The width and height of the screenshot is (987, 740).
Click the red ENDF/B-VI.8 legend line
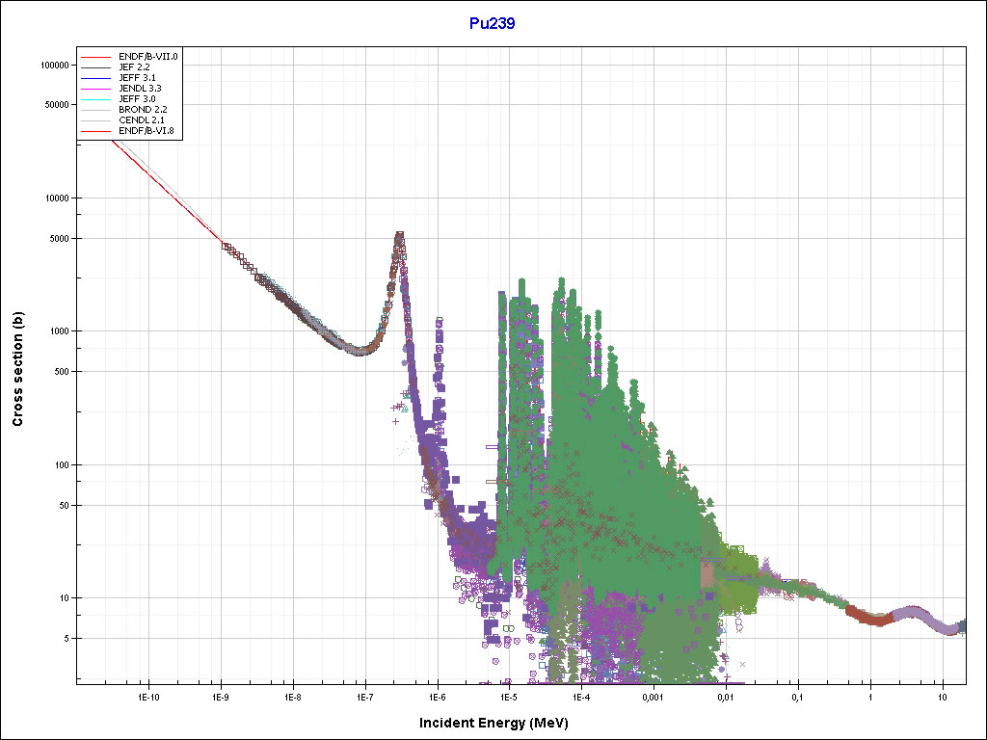(x=96, y=130)
